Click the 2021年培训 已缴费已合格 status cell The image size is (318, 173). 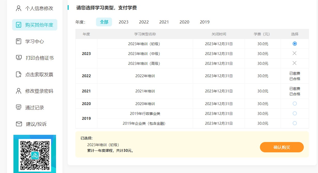295,91
